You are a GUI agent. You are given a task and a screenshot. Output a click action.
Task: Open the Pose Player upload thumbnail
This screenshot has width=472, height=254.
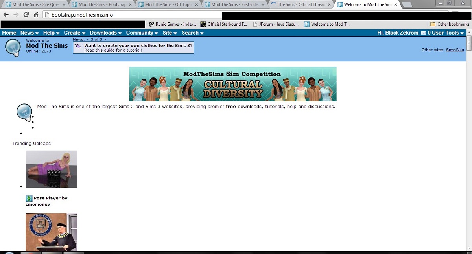click(x=52, y=169)
